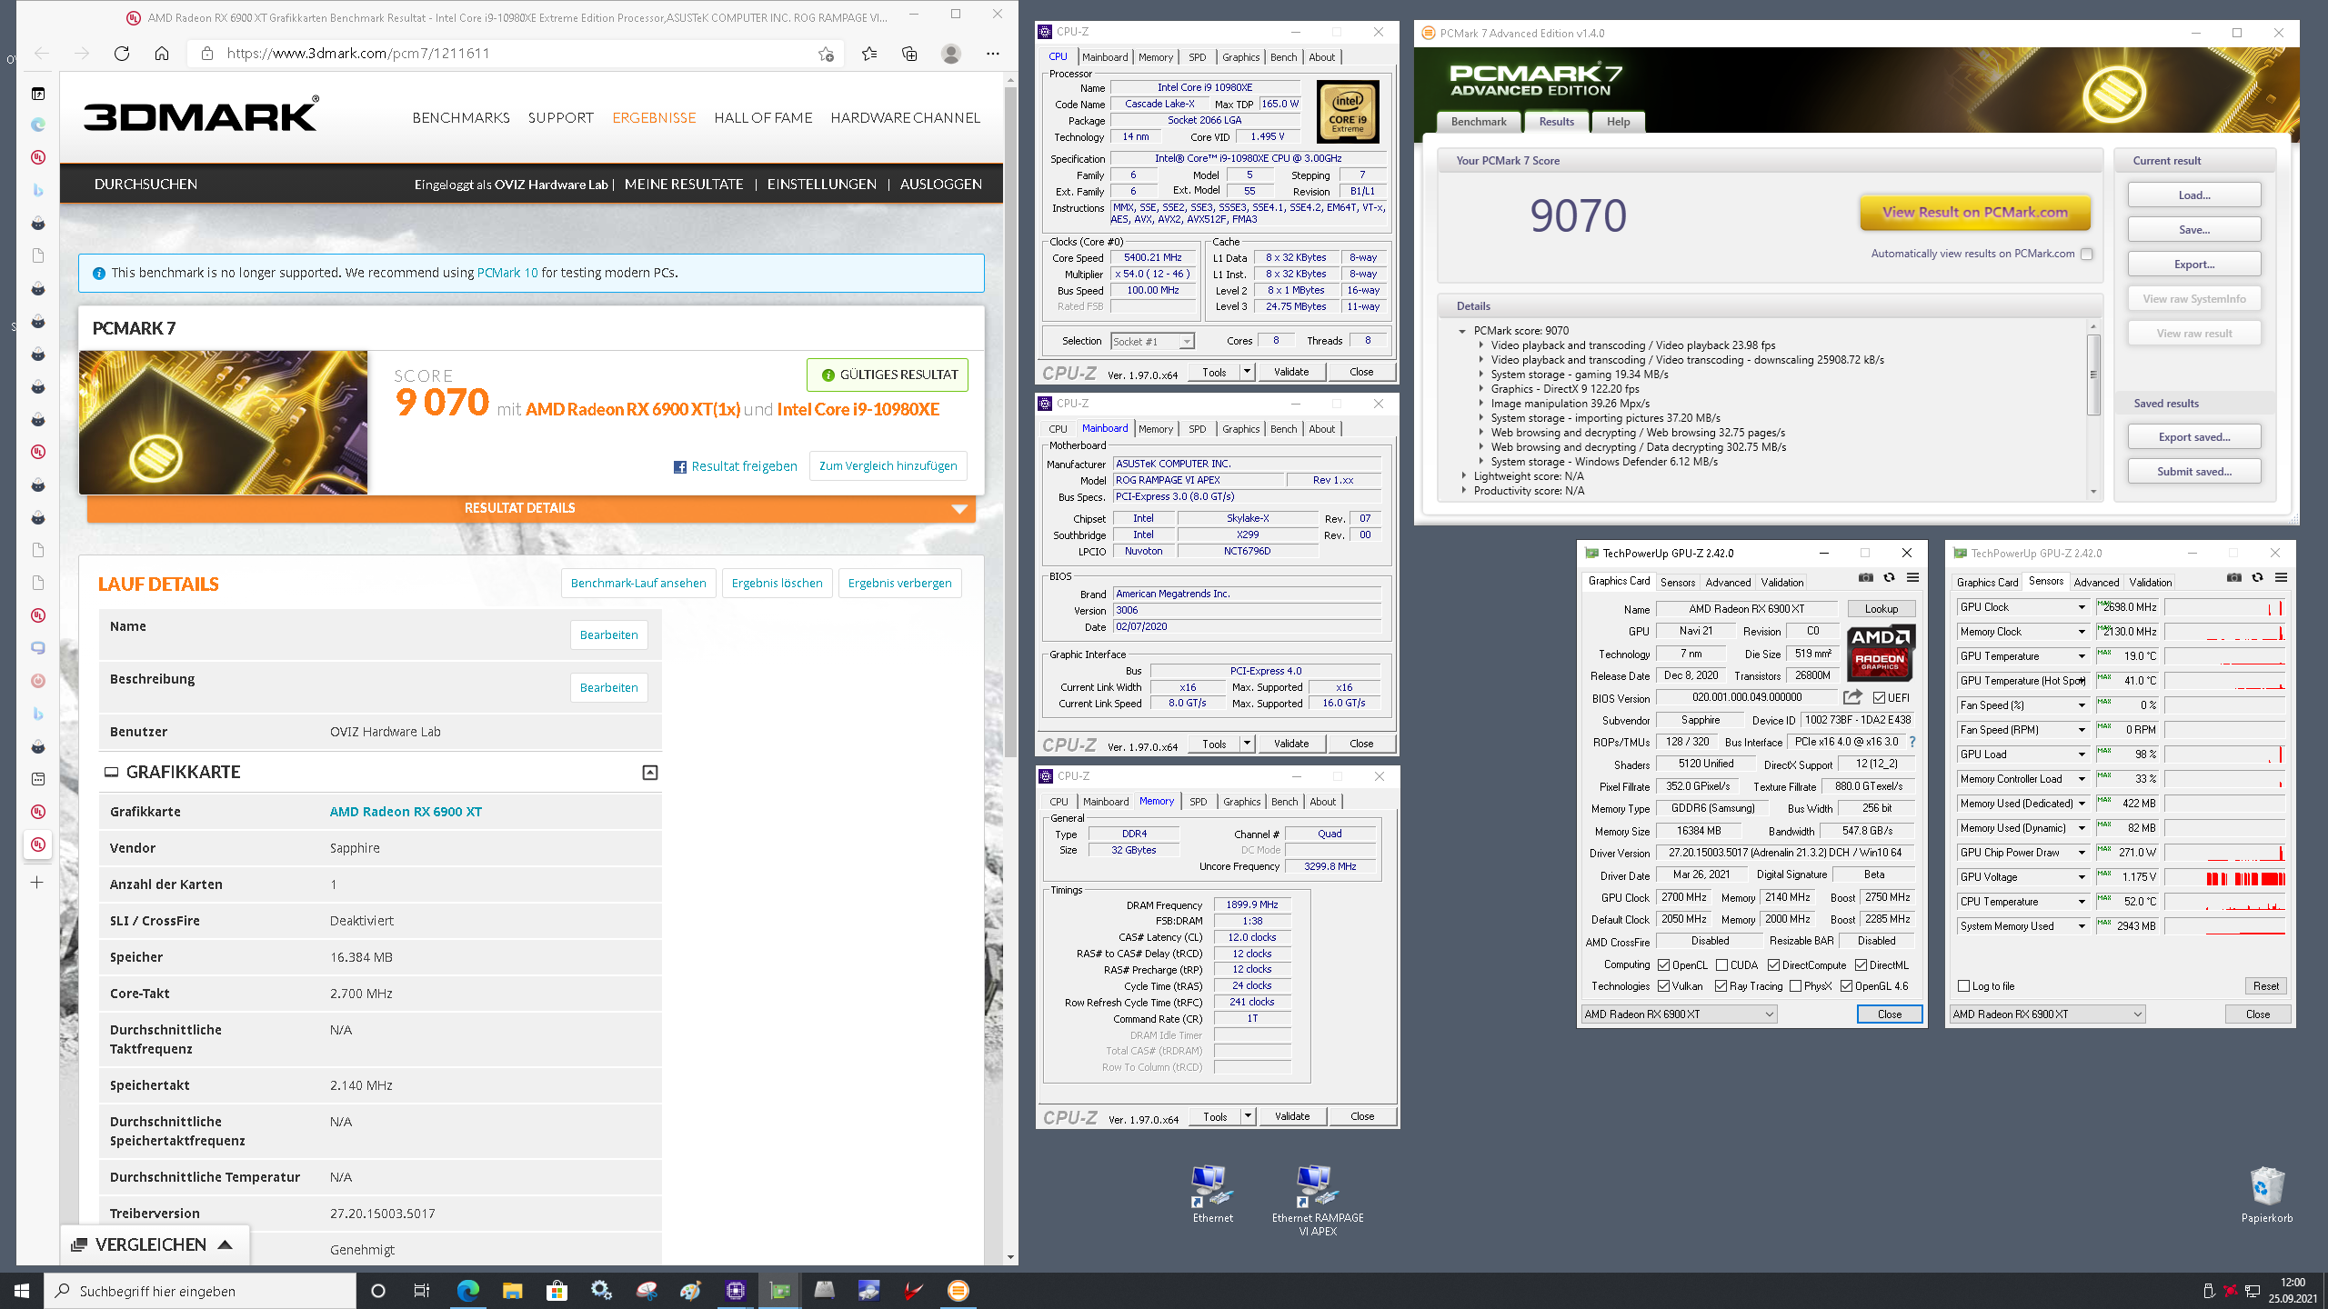
Task: Collapse Grafikkarte section icon
Action: pos(650,773)
